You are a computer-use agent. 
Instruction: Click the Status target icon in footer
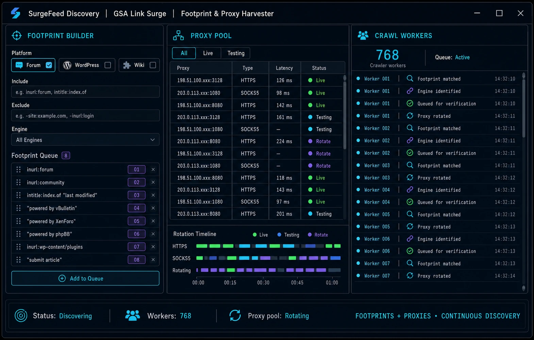21,316
